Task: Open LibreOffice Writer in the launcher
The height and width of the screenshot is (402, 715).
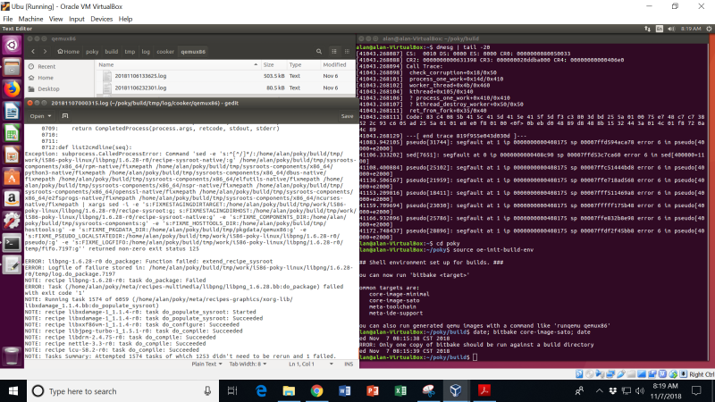Action: [12, 111]
